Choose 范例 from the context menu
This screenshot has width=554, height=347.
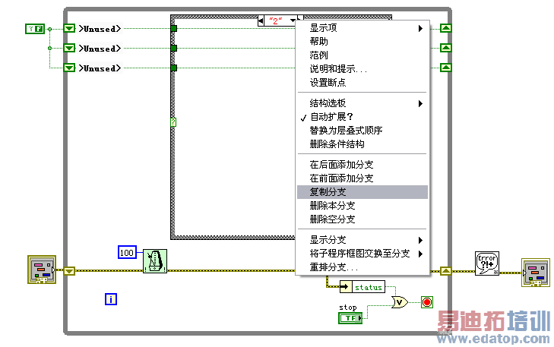click(x=362, y=55)
